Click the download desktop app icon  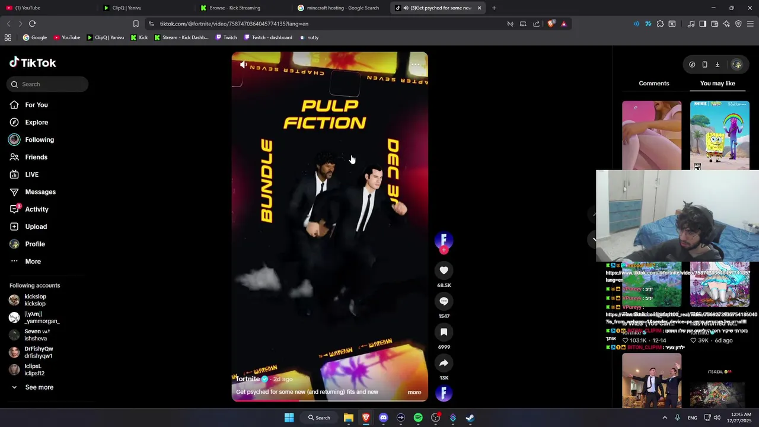tap(717, 65)
